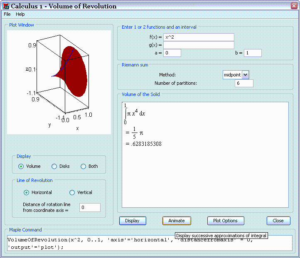The width and height of the screenshot is (300, 258).
Task: Expand the Riemann sum method dropdown
Action: click(x=245, y=75)
